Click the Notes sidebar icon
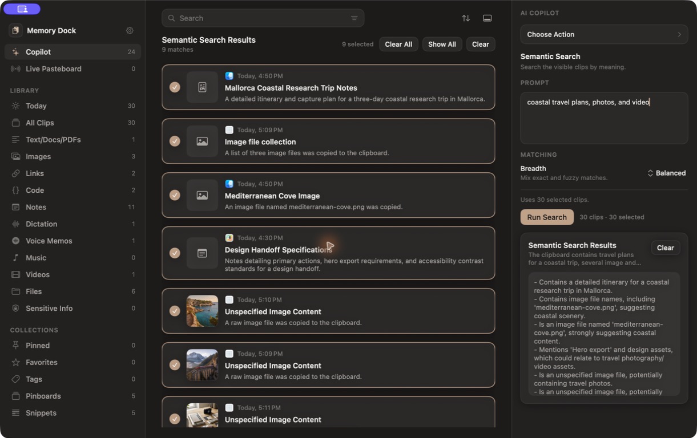 [15, 207]
